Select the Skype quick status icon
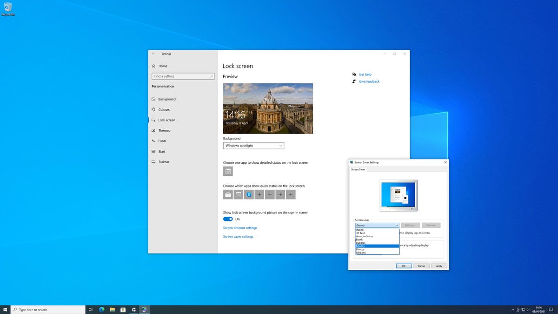558x314 pixels. 249,194
